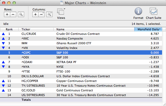Click the Rows search magnifier button
The width and height of the screenshot is (166, 106).
coord(21,14)
